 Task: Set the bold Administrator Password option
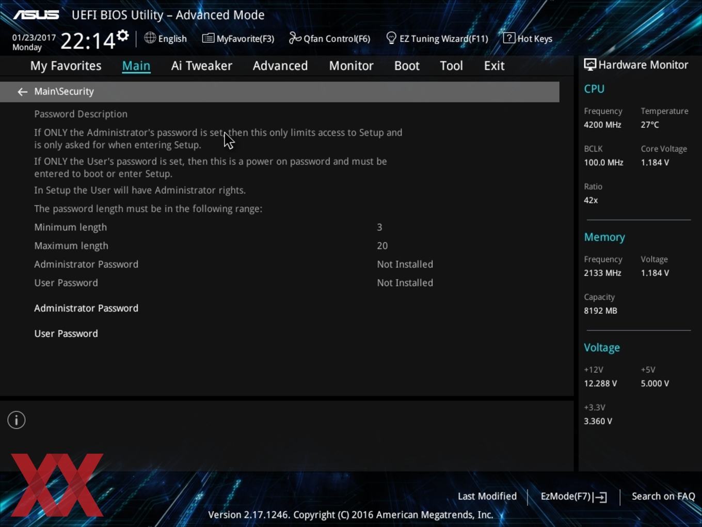(x=86, y=308)
